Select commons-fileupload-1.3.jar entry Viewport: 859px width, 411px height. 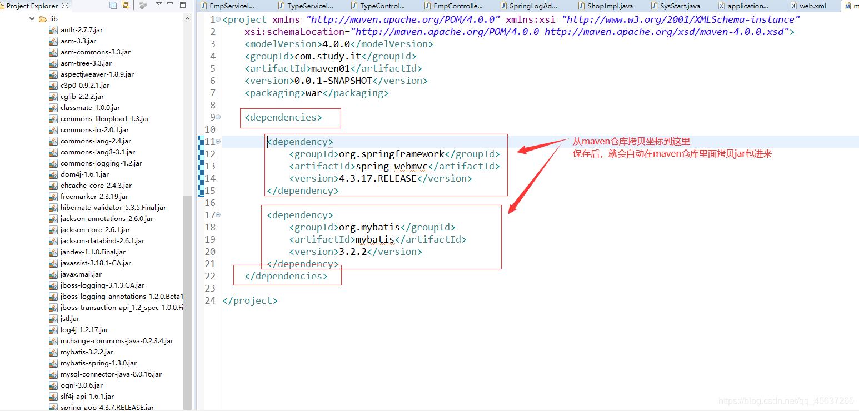click(x=105, y=119)
